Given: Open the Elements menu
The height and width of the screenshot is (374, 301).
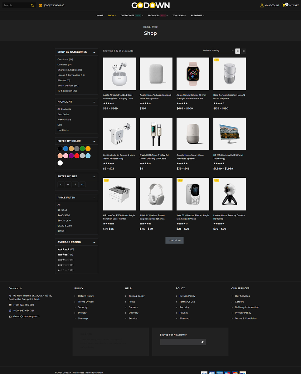Looking at the screenshot, I should point(197,15).
